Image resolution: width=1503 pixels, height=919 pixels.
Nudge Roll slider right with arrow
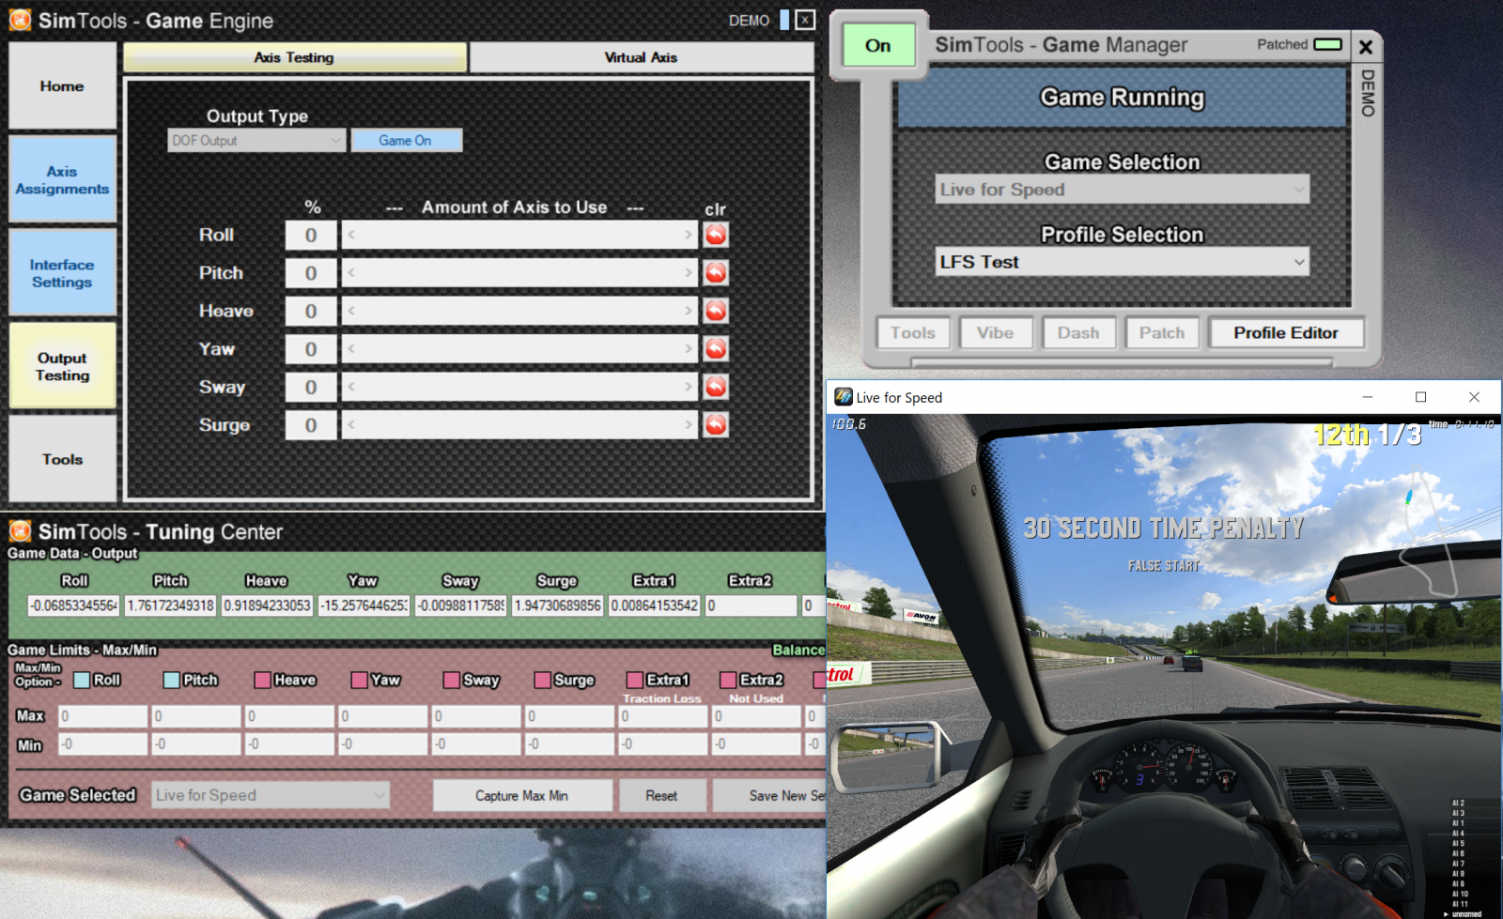click(689, 235)
